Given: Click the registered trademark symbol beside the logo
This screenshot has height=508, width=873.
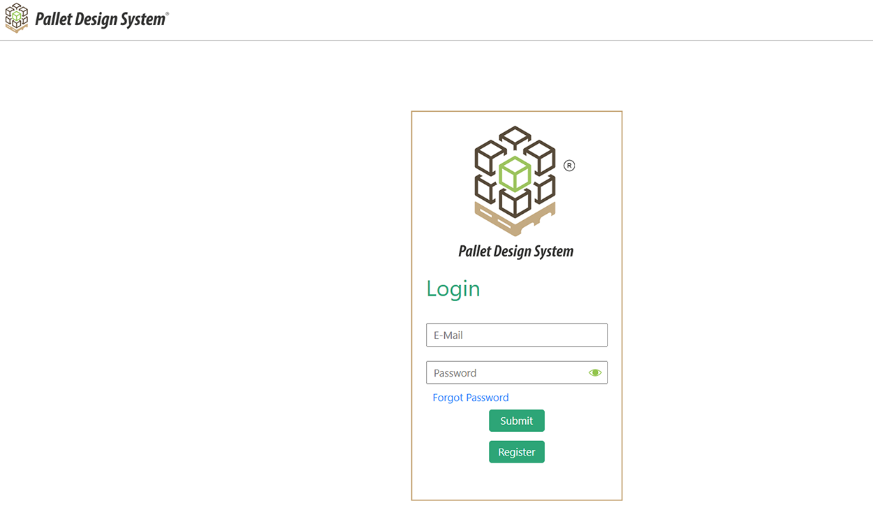Looking at the screenshot, I should tap(569, 165).
